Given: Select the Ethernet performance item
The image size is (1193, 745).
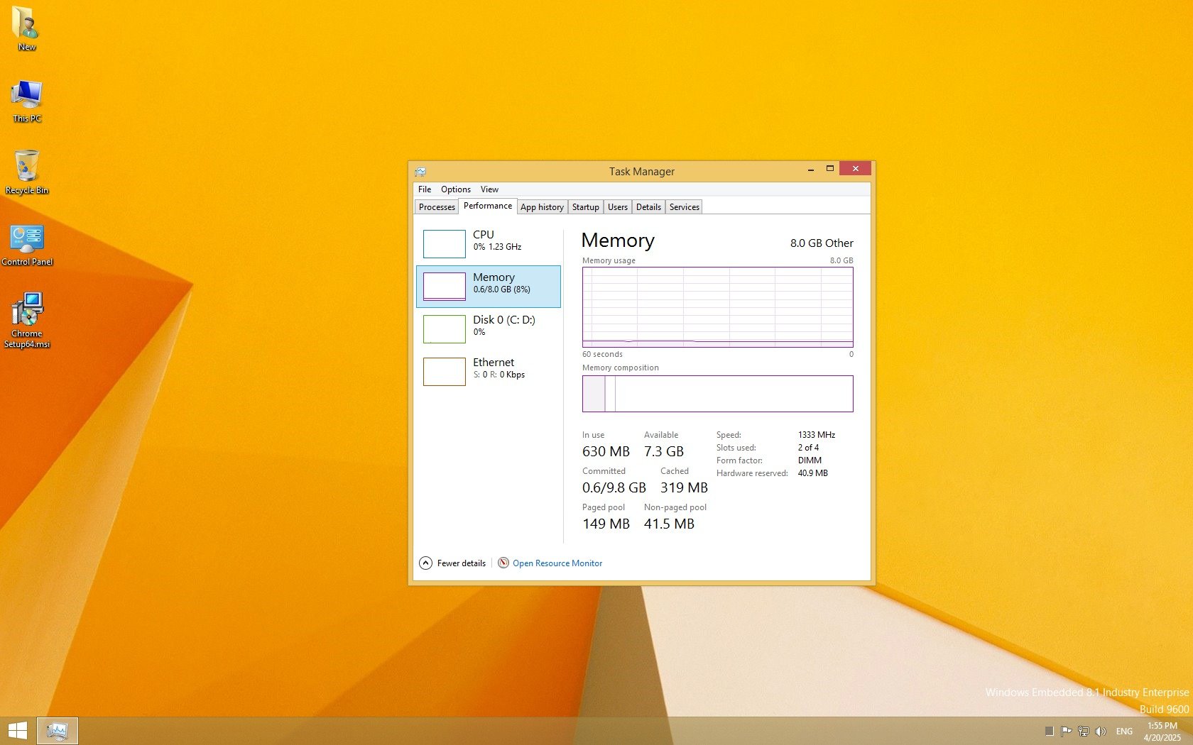Looking at the screenshot, I should (x=493, y=368).
